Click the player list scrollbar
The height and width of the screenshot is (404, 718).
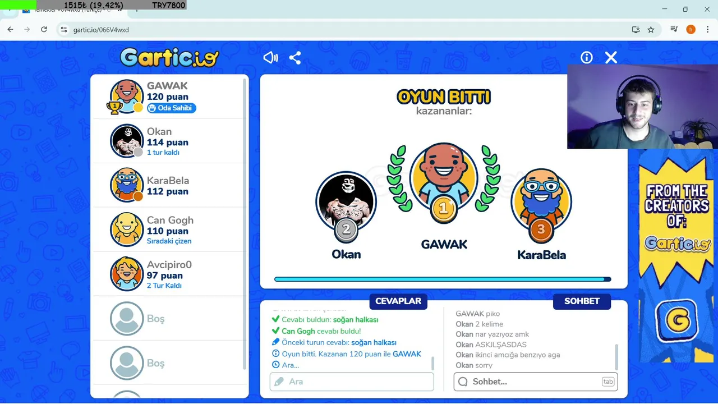pyautogui.click(x=245, y=224)
